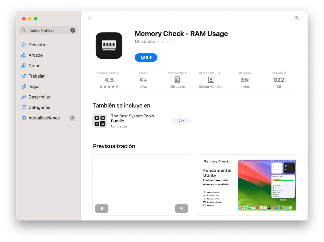Click the Memory Check app icon

click(109, 46)
